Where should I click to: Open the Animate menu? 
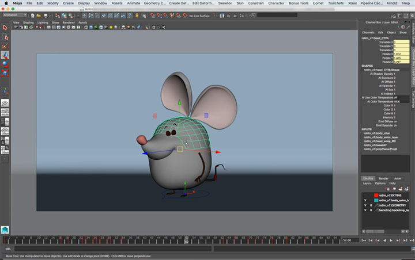[x=133, y=3]
